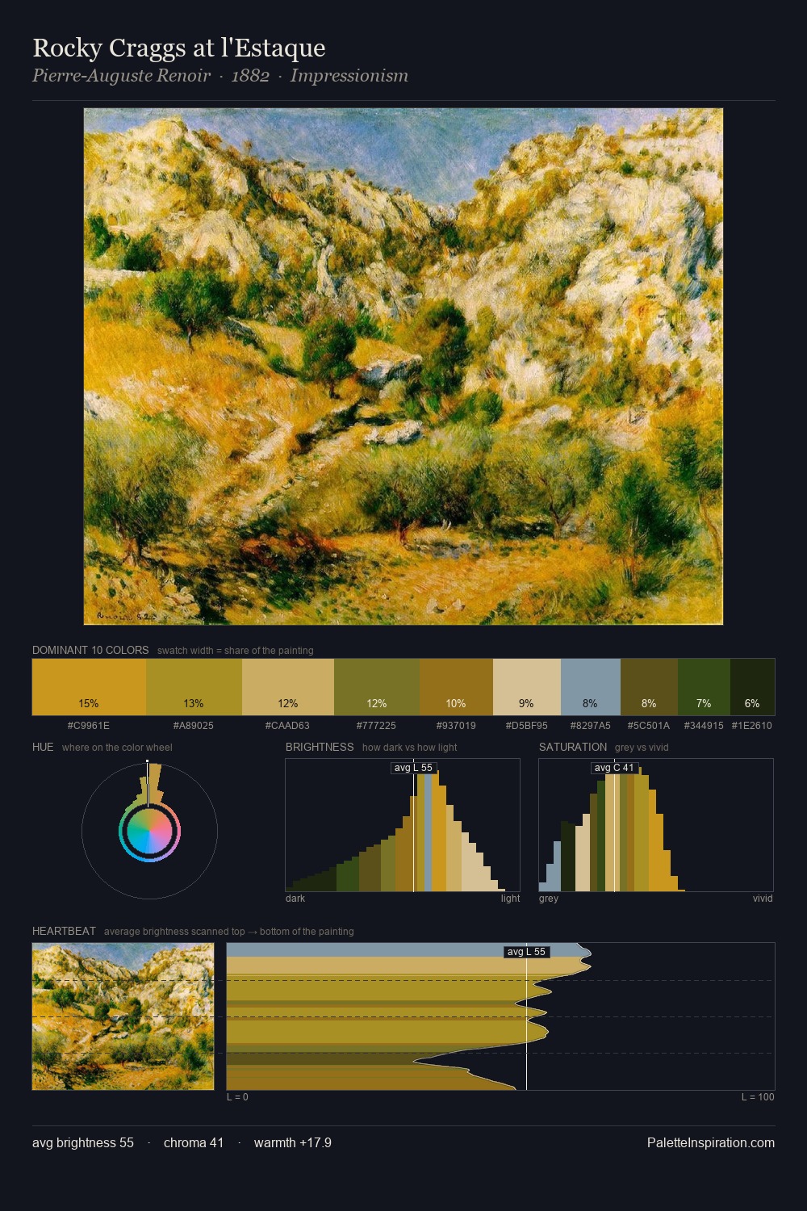The image size is (807, 1211).
Task: Click 'grey vs vivid' caption
Action: click(x=642, y=748)
